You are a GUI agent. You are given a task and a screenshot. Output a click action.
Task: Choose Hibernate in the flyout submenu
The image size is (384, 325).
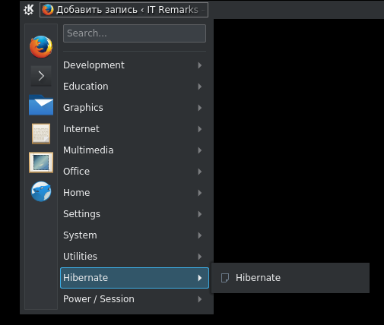click(290, 278)
